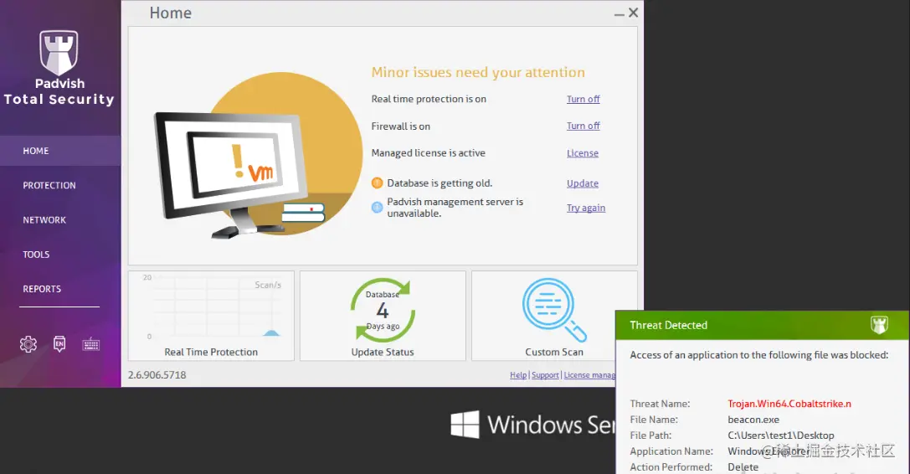Click the shield icon in Threat Detected header
This screenshot has width=910, height=474.
click(879, 325)
